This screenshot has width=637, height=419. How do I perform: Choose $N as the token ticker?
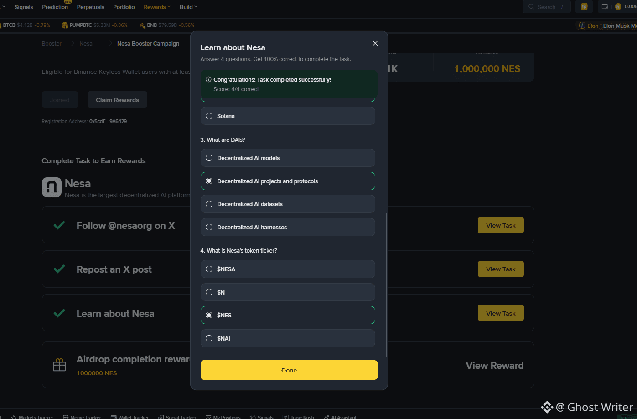[288, 292]
